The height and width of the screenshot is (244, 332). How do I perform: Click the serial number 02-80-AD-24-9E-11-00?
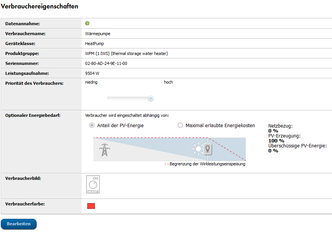tap(106, 63)
